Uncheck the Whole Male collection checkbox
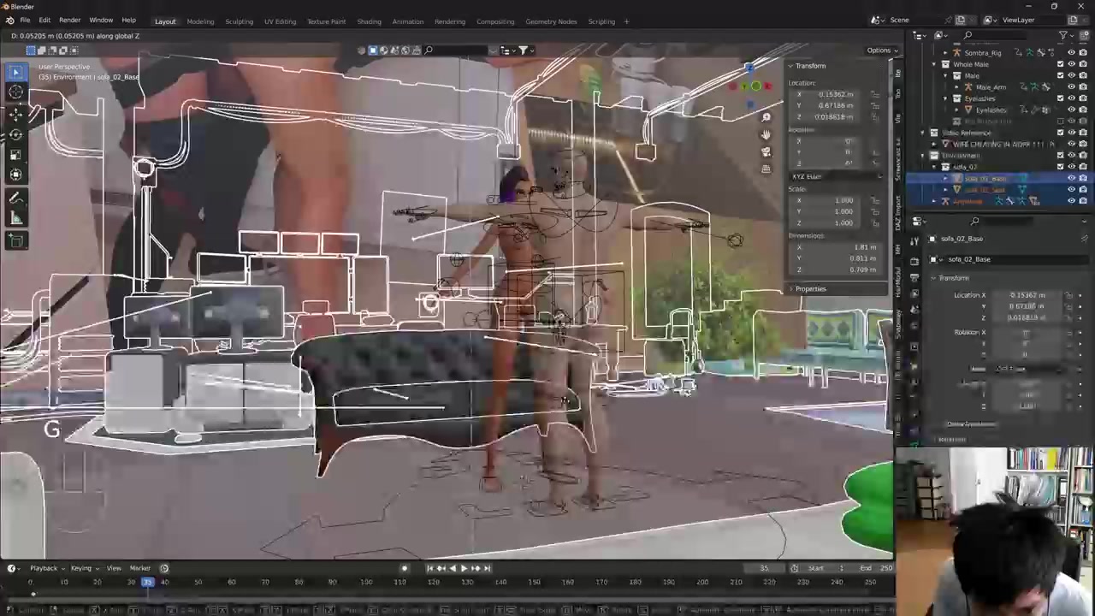1095x616 pixels. [1060, 64]
